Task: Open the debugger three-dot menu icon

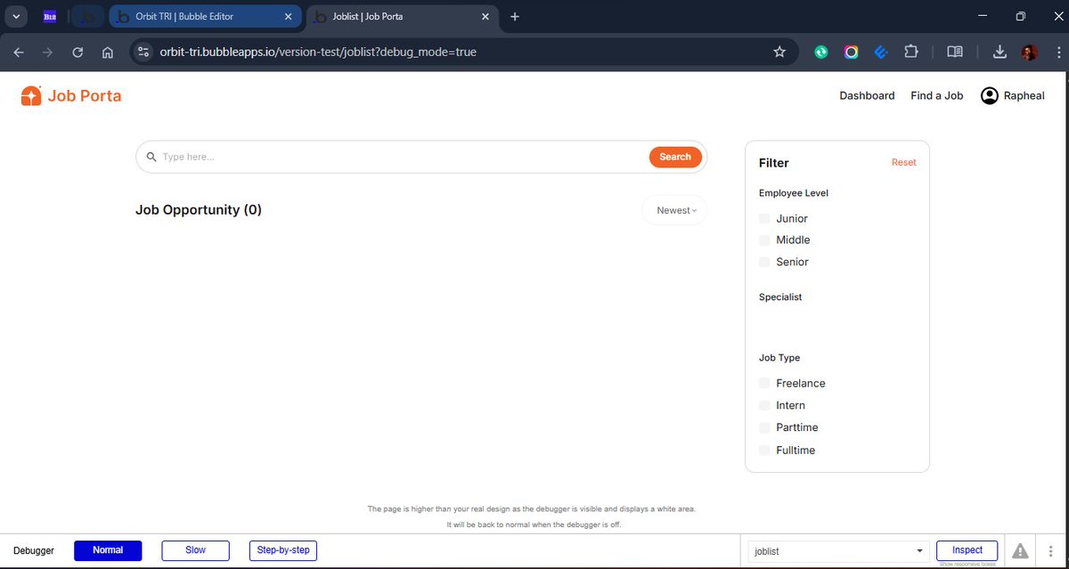Action: coord(1049,550)
